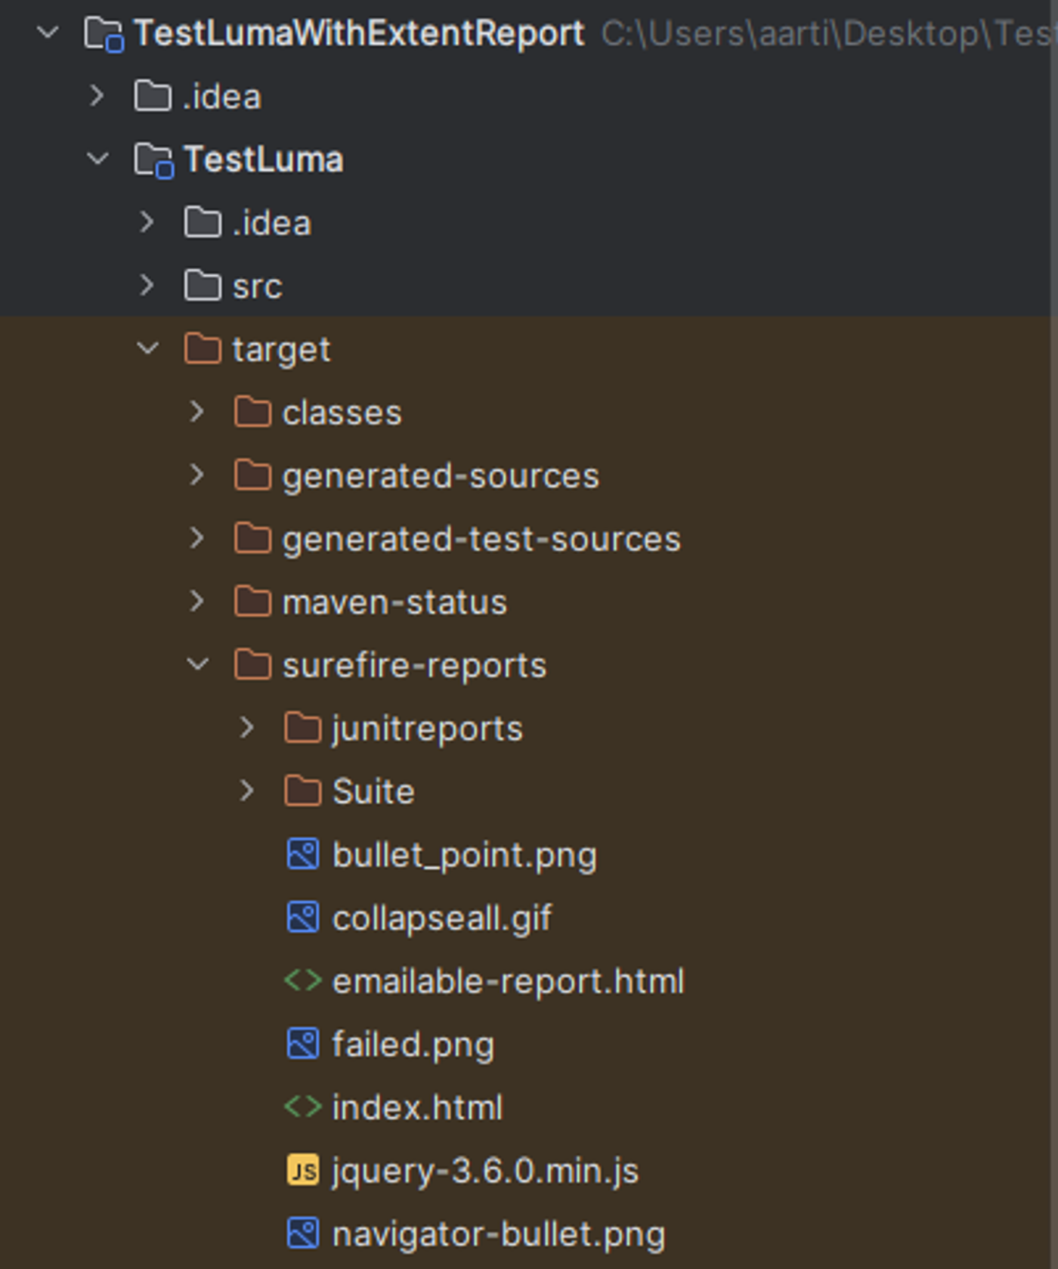Click the junitreports folder icon
This screenshot has height=1269, width=1058.
[303, 729]
